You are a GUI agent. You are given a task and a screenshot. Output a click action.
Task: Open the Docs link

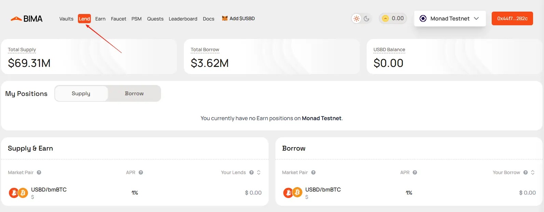tap(208, 19)
